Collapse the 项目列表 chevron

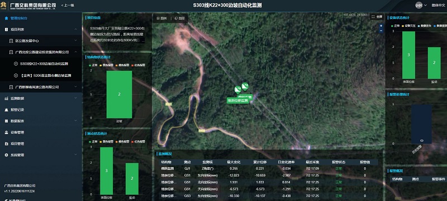coord(75,30)
